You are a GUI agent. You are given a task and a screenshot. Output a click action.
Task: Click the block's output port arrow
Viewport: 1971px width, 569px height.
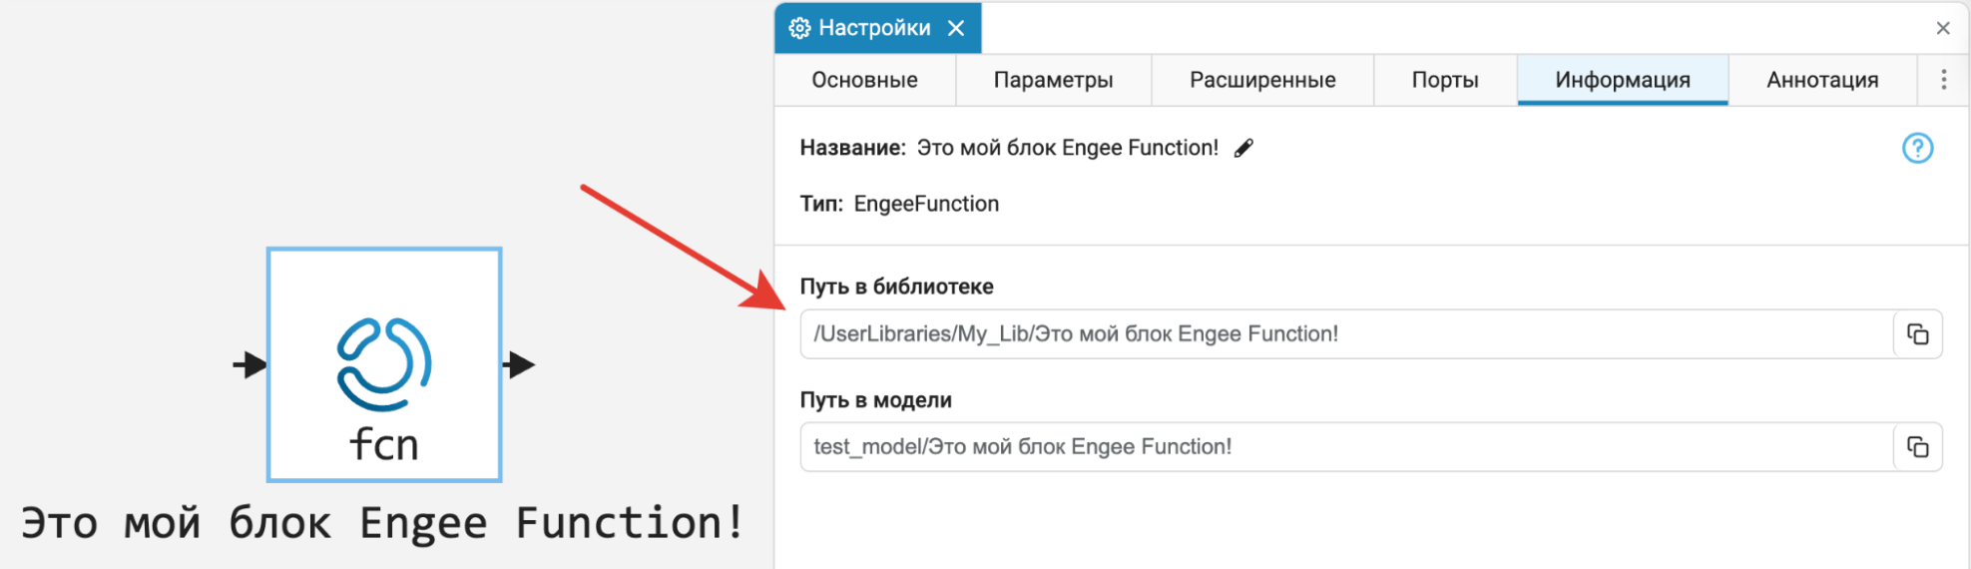[519, 364]
